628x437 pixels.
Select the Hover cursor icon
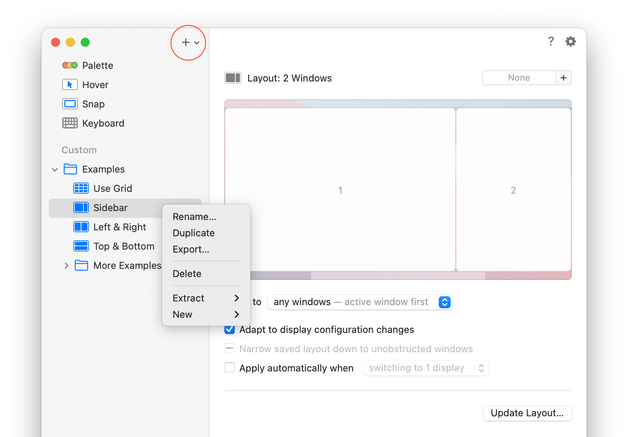70,85
